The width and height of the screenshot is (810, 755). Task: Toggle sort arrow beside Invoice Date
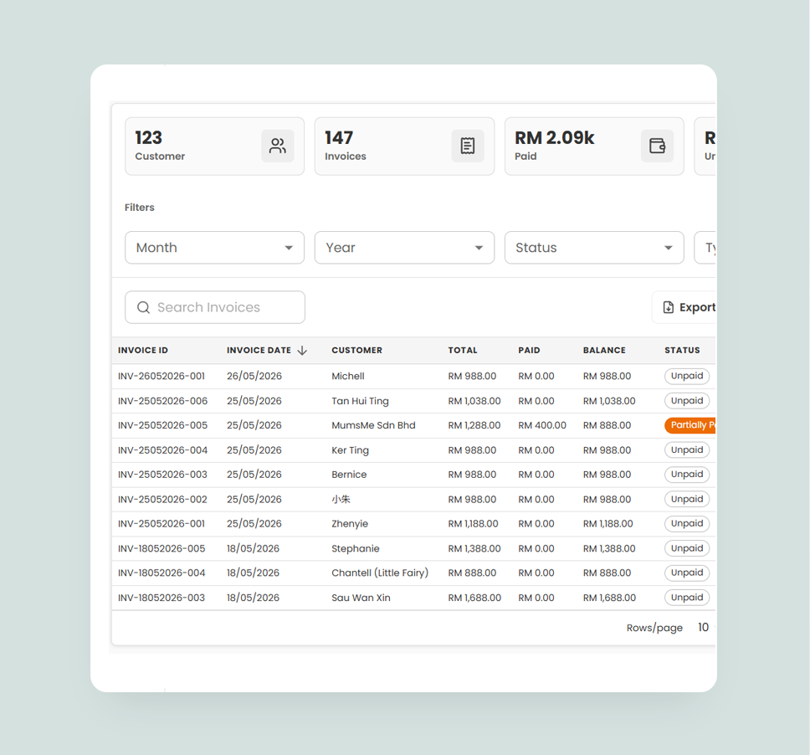coord(302,351)
